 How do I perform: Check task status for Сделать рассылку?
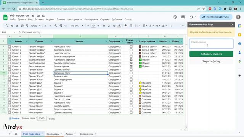131,113
